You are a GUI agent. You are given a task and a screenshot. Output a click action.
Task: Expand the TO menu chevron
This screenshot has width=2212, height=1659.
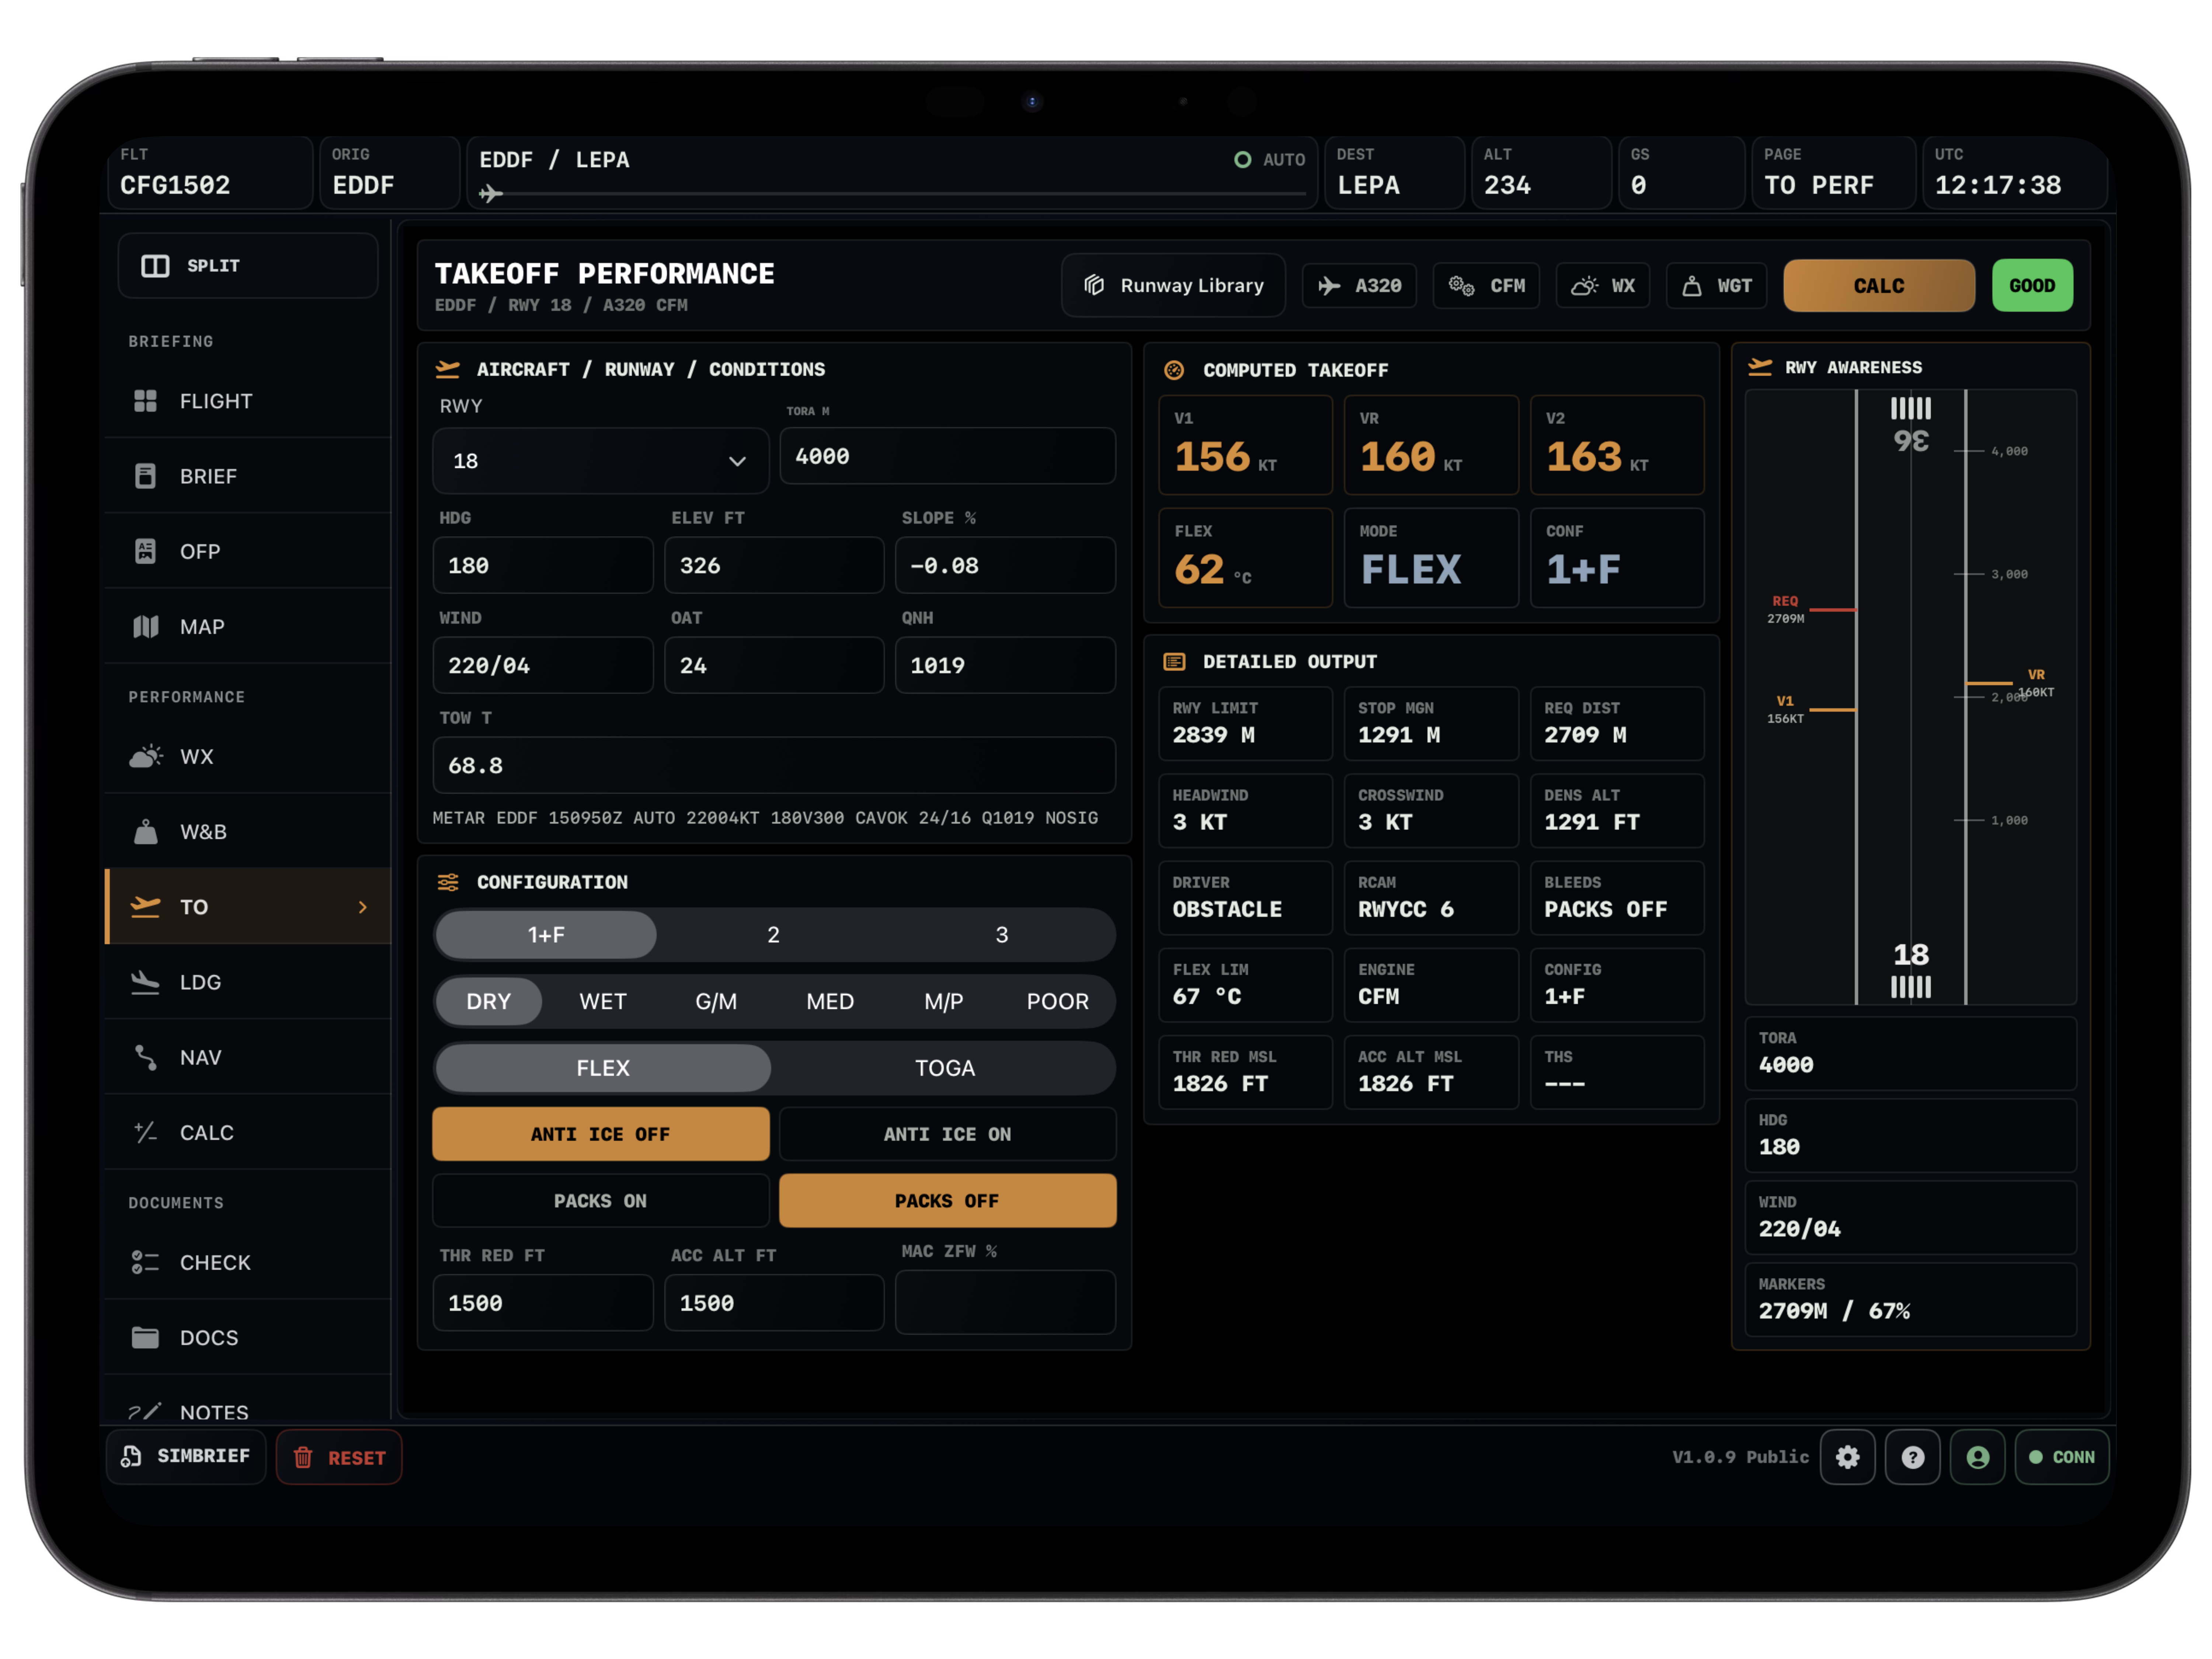click(x=363, y=907)
